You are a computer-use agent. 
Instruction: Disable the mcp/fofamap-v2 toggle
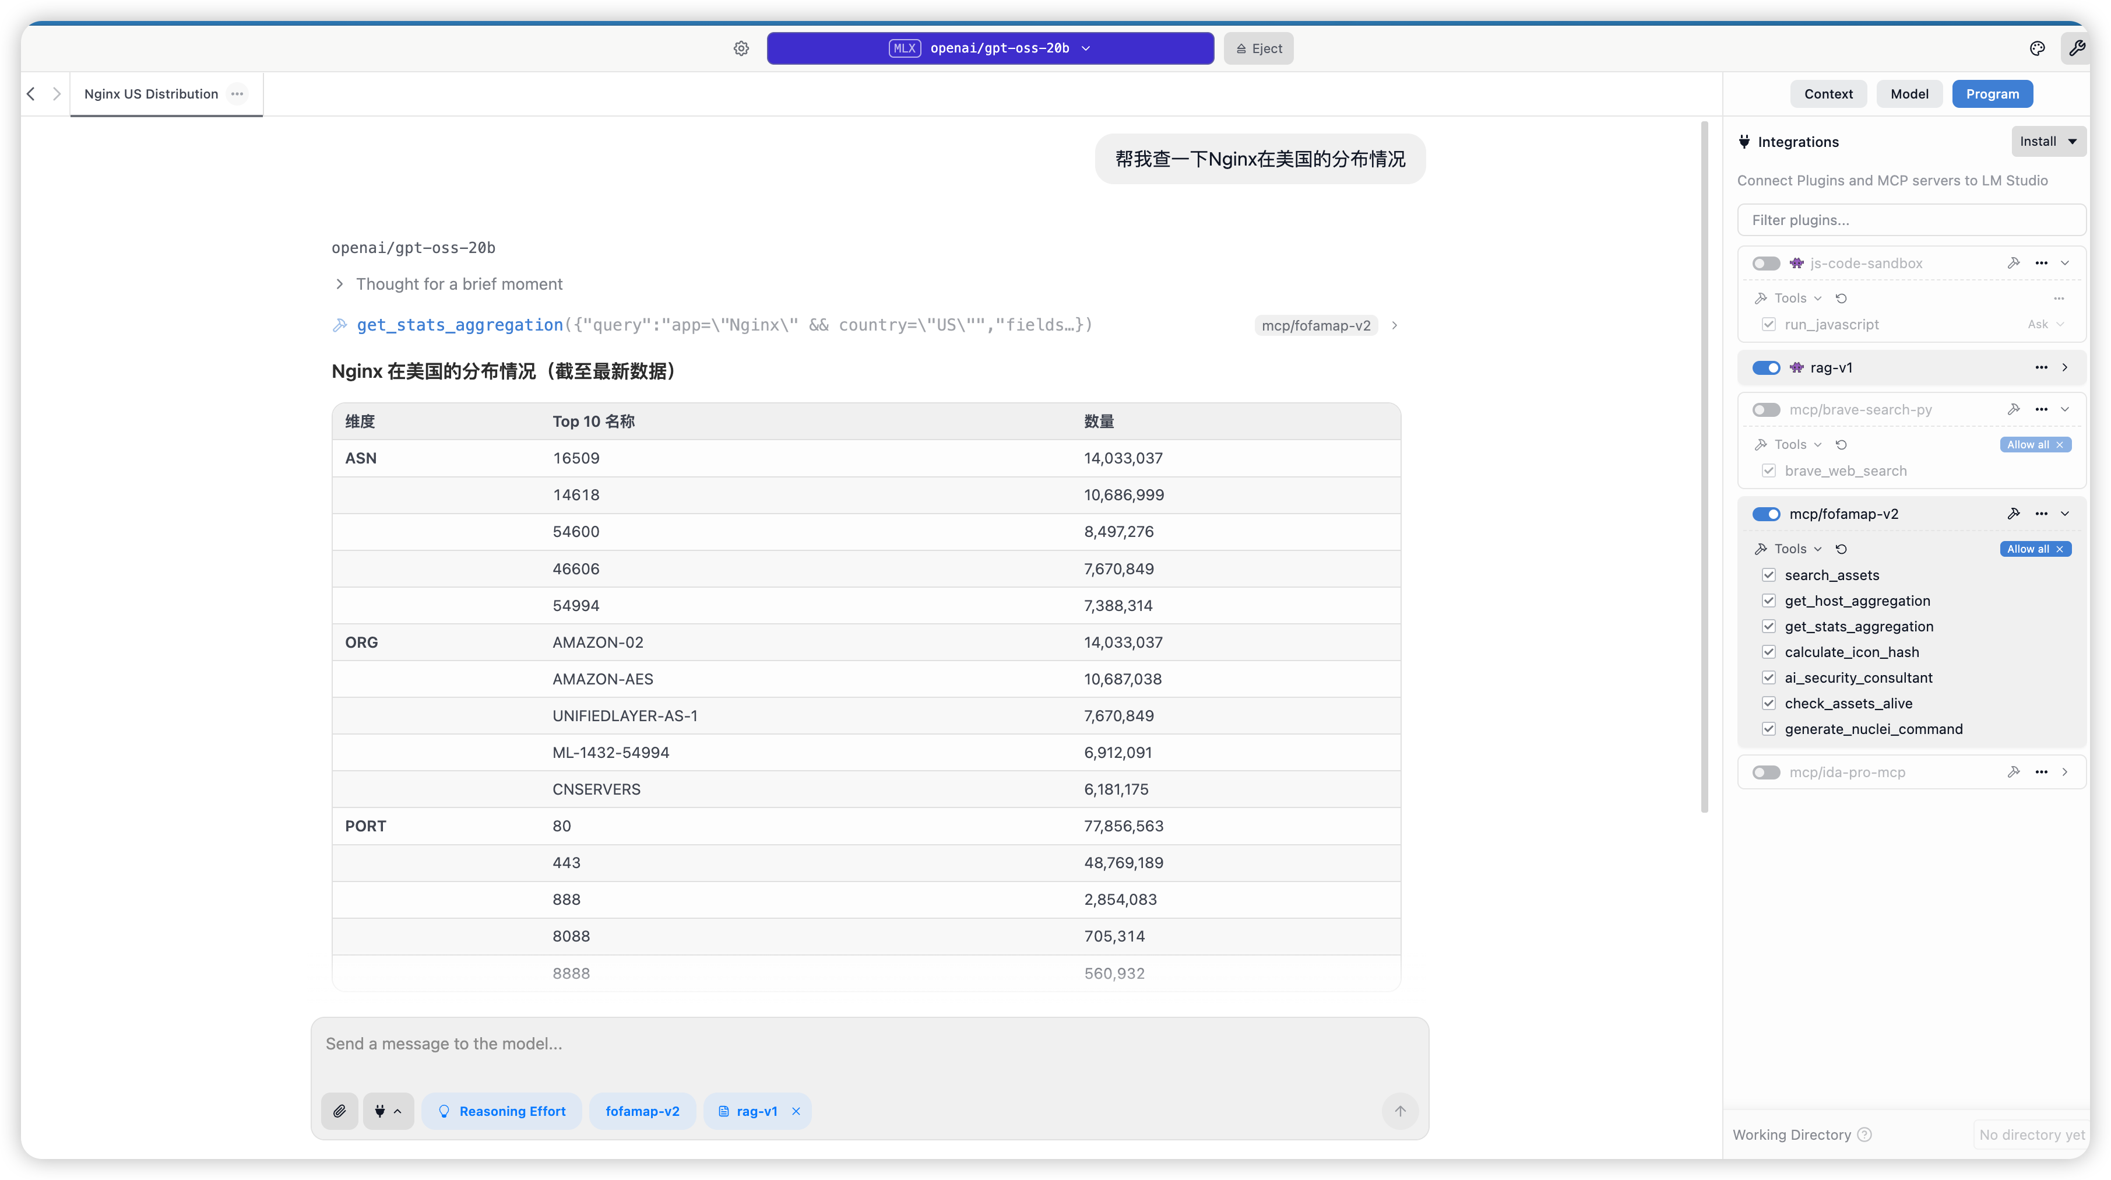[x=1766, y=514]
